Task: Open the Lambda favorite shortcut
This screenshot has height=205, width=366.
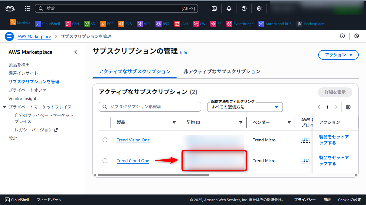Action: click(20, 23)
